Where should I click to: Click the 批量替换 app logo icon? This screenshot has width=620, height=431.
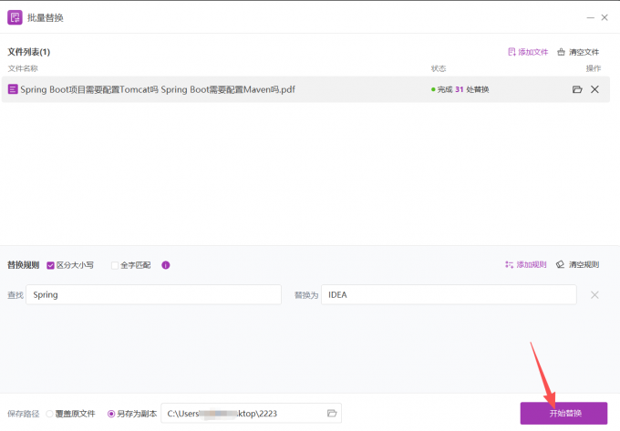[15, 17]
